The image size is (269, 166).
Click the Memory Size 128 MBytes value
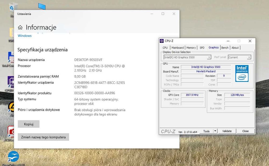click(237, 95)
